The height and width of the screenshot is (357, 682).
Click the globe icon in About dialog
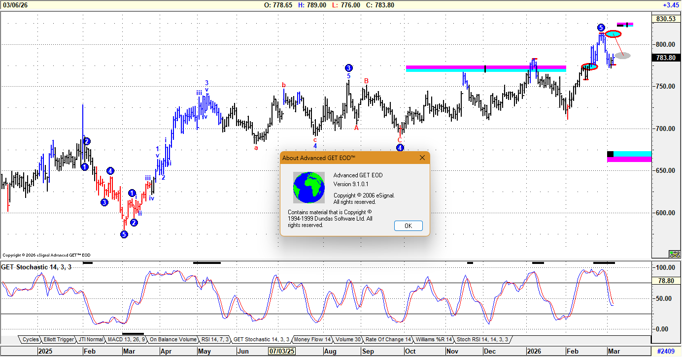(x=309, y=188)
